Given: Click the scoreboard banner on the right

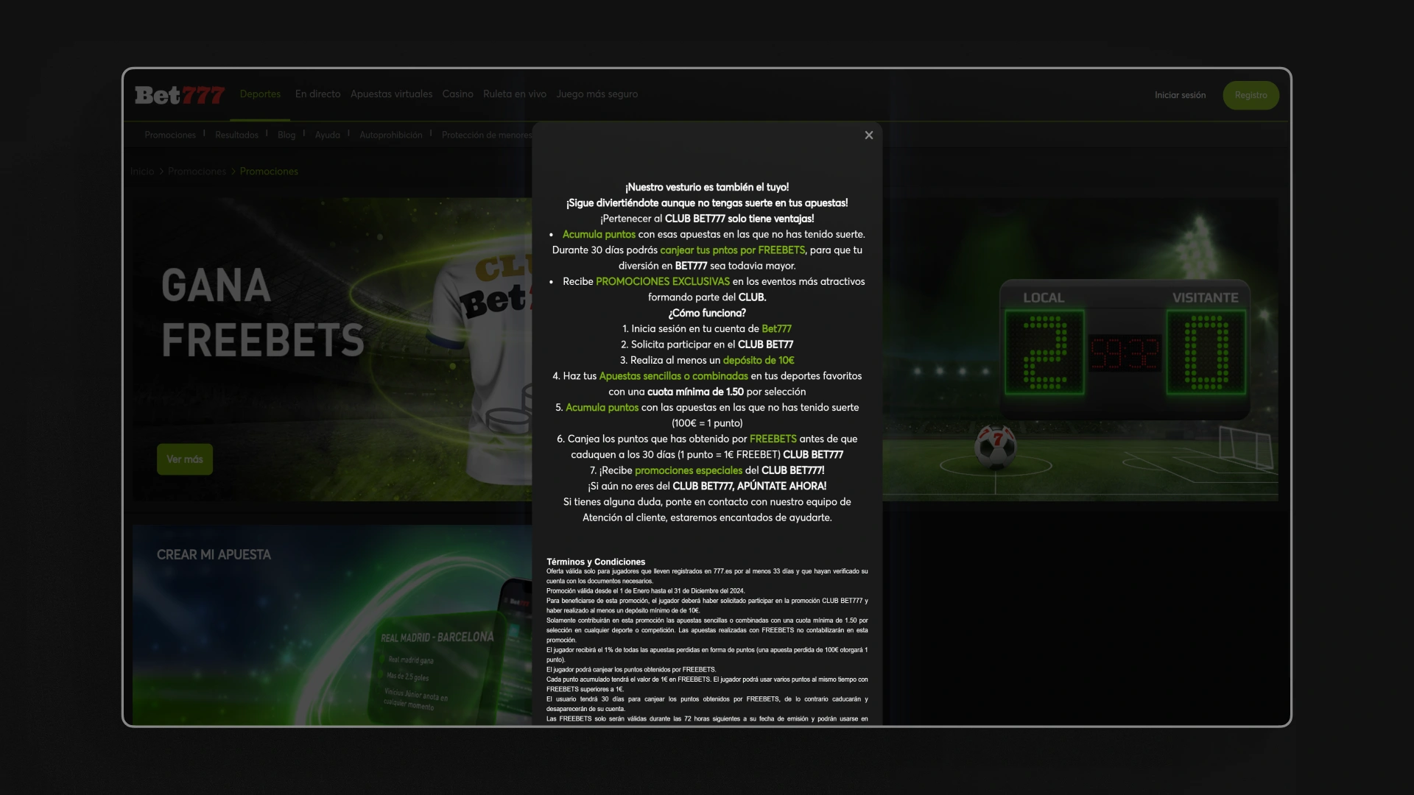Looking at the screenshot, I should click(1080, 350).
